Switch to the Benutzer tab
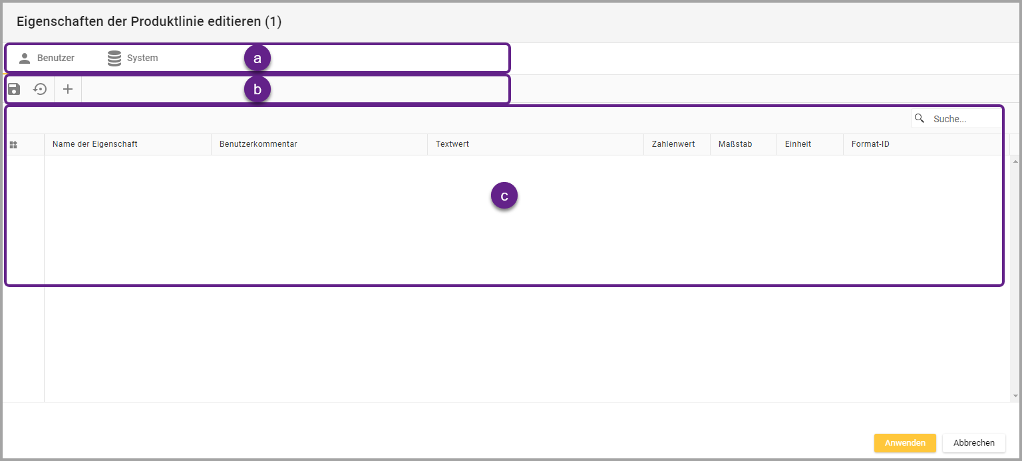This screenshot has width=1022, height=461. click(47, 58)
